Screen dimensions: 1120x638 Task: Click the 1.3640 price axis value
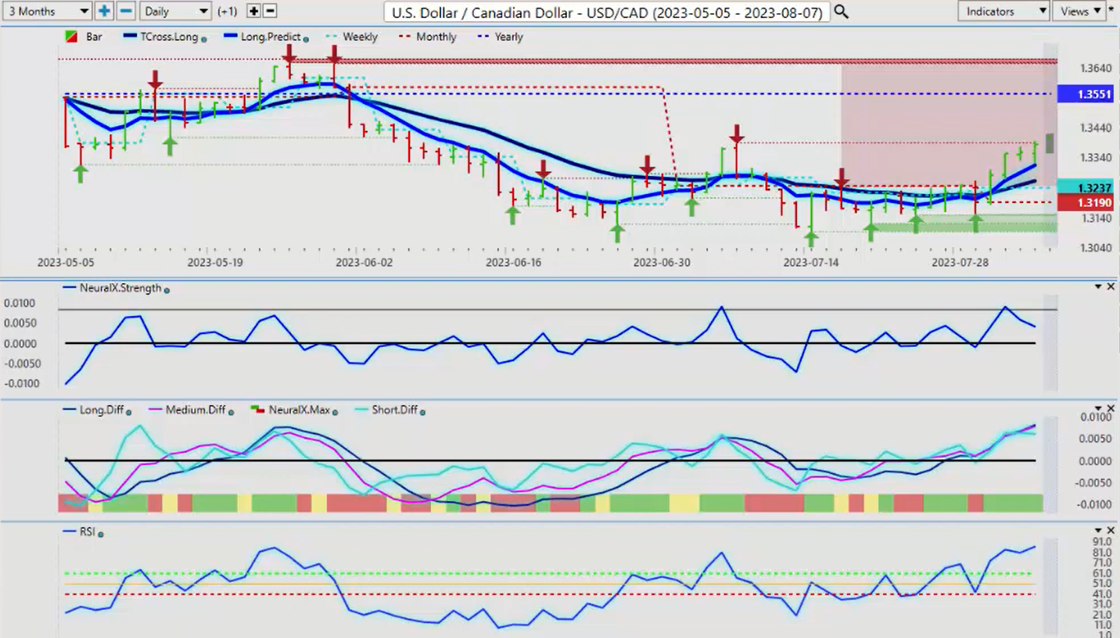click(x=1096, y=68)
